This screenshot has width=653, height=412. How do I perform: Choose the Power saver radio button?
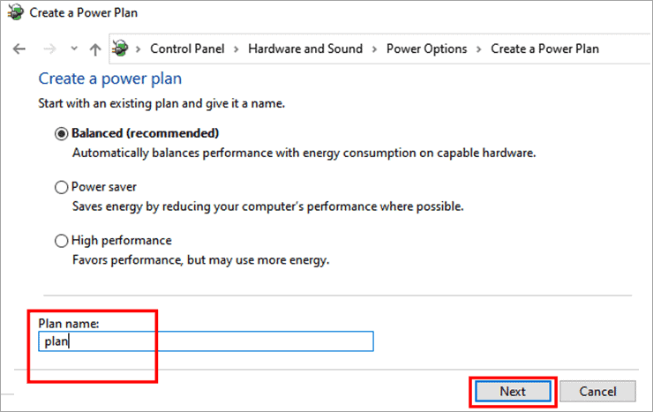click(x=61, y=187)
